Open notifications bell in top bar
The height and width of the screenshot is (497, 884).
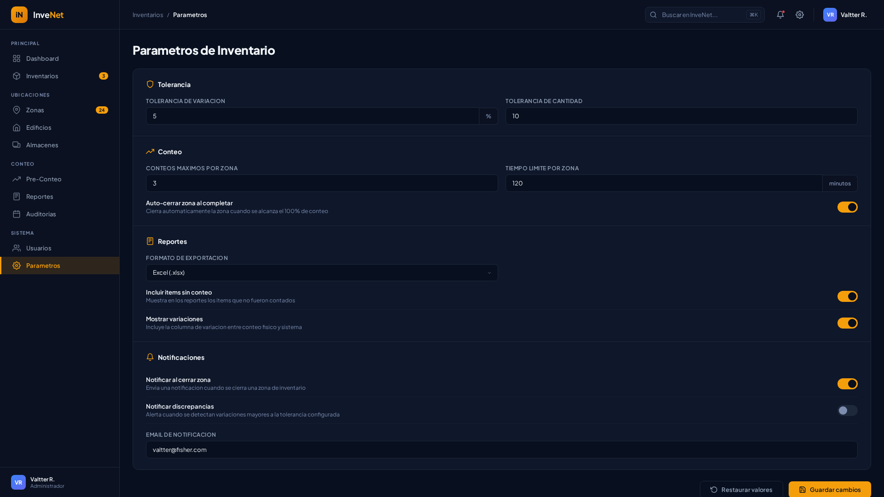coord(780,15)
